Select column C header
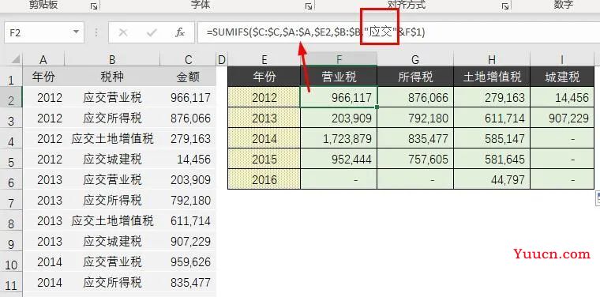 point(188,59)
